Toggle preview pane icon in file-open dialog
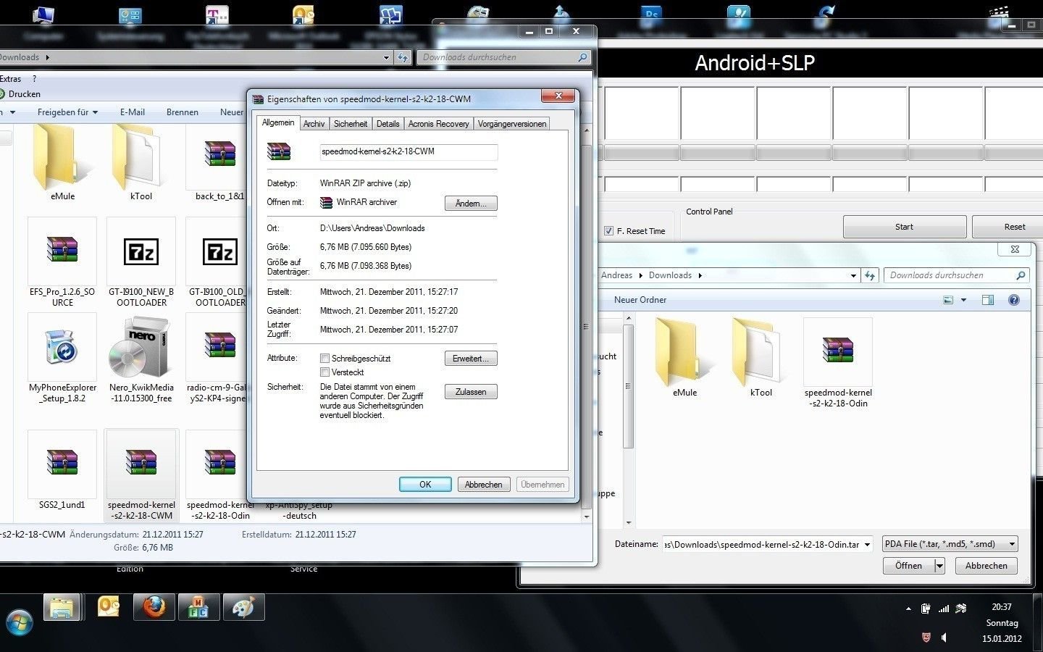 tap(987, 300)
